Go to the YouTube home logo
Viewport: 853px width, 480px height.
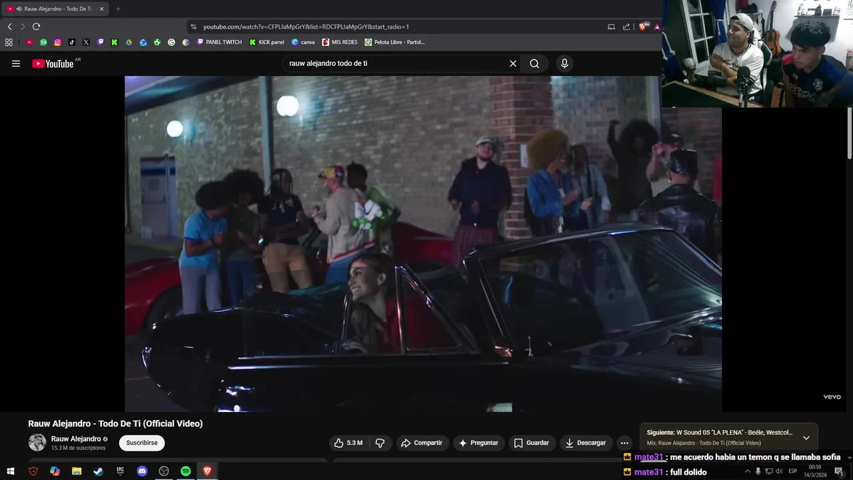[53, 64]
